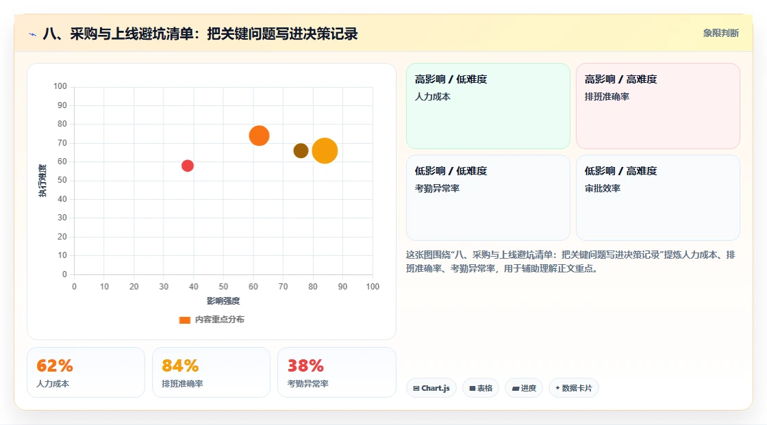Click the lightning icon beside the section title
767x425 pixels.
coord(33,34)
